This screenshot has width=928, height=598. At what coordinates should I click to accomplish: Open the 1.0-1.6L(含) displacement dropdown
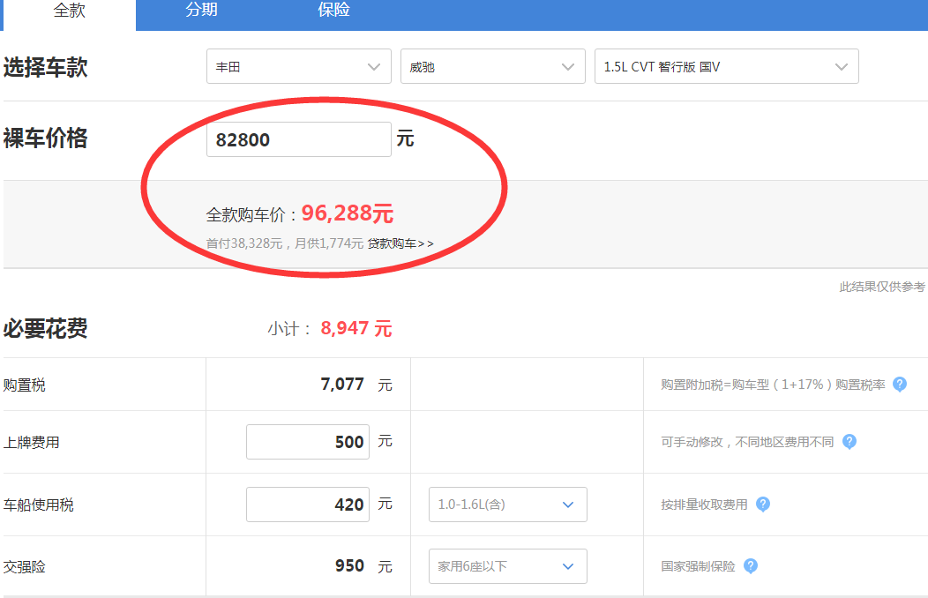pyautogui.click(x=508, y=505)
